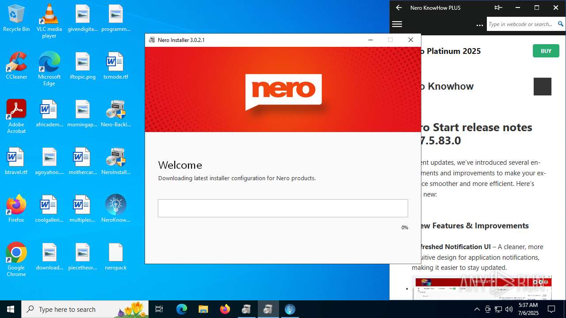The height and width of the screenshot is (318, 566).
Task: Select the africadem... document icon
Action: (x=49, y=114)
